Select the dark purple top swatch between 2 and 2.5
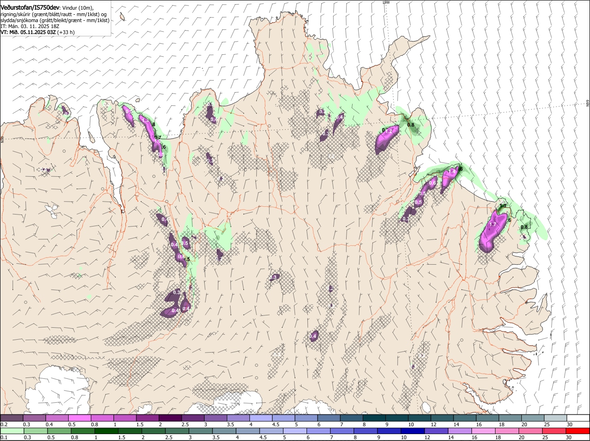This screenshot has width=590, height=441. 170,418
